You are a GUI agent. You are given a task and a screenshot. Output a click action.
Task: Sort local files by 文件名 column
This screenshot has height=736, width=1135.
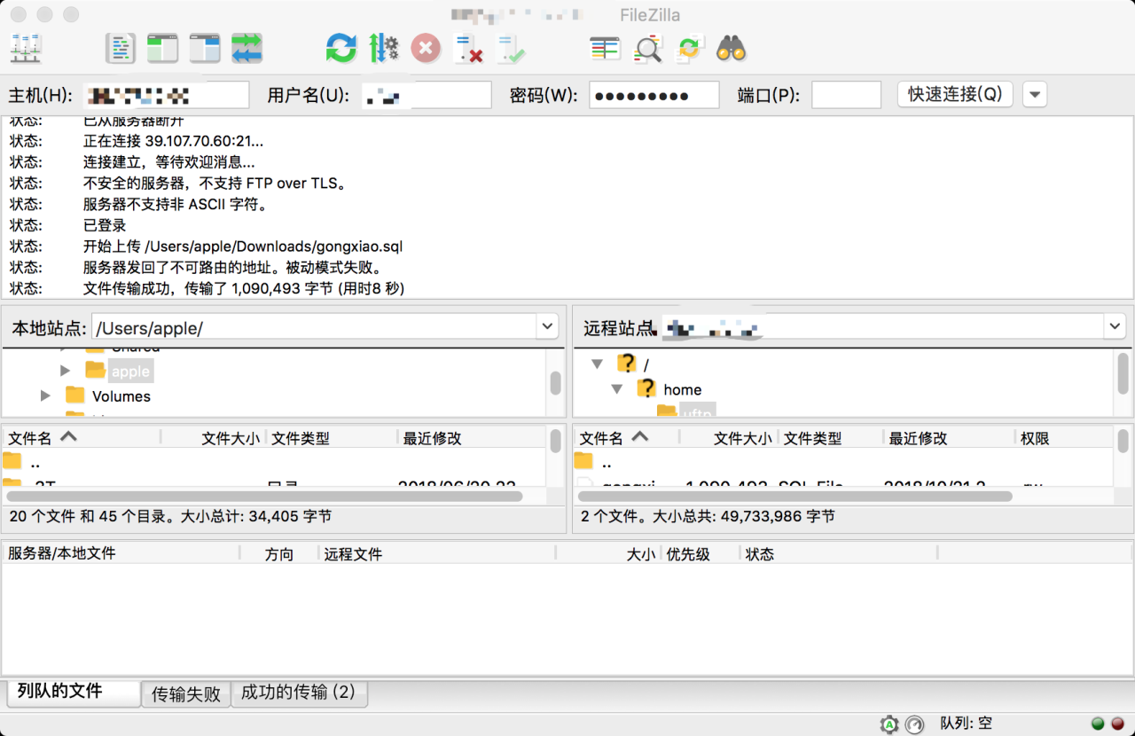[x=82, y=438]
